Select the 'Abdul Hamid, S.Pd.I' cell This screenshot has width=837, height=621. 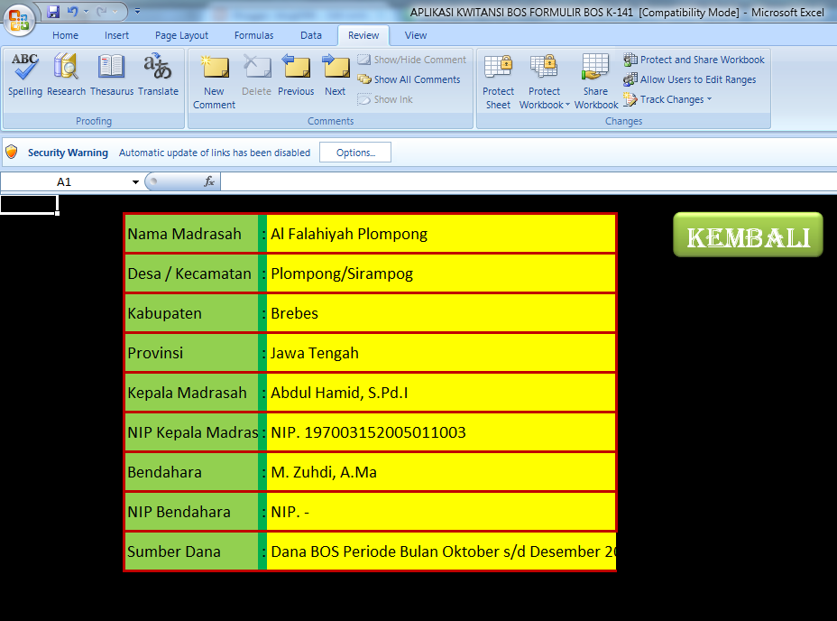point(441,393)
